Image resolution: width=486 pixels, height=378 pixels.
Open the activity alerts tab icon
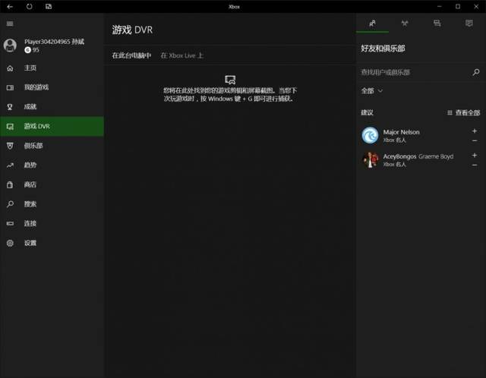(x=469, y=24)
